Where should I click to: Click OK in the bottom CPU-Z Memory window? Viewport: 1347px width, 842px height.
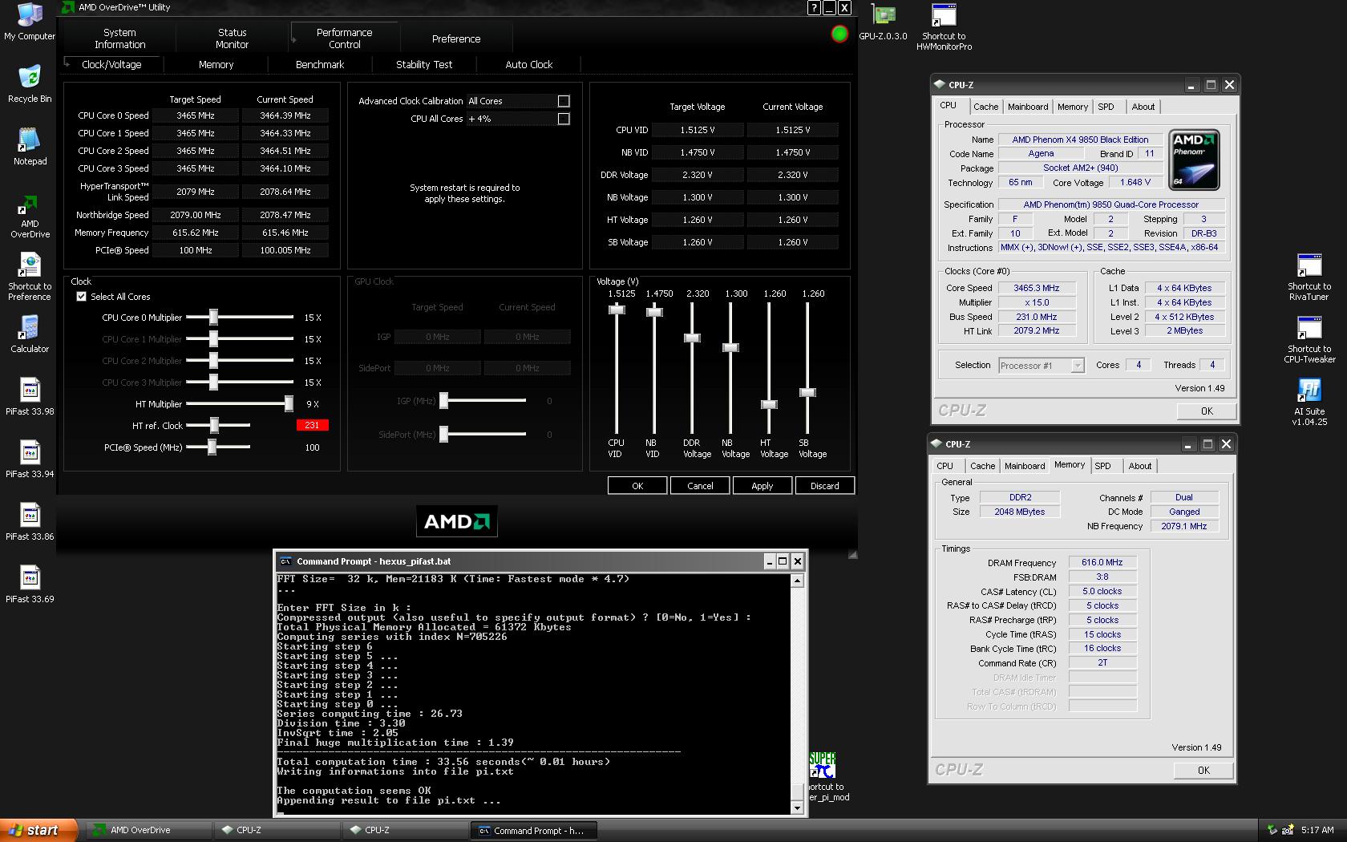(x=1203, y=770)
